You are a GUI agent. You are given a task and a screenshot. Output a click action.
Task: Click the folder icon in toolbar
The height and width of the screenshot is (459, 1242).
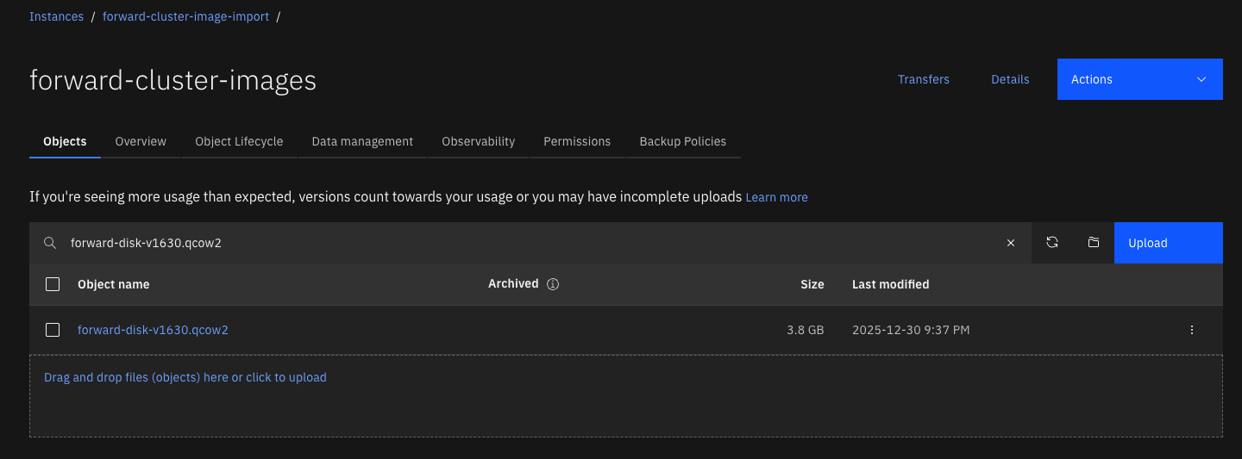(x=1094, y=243)
